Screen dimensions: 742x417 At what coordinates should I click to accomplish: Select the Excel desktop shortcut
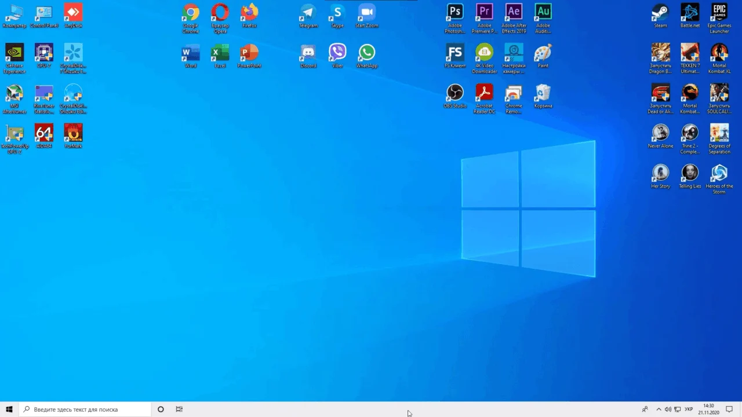tap(220, 56)
